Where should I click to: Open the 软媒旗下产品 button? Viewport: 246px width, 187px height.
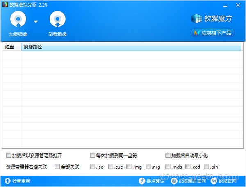pyautogui.click(x=212, y=33)
